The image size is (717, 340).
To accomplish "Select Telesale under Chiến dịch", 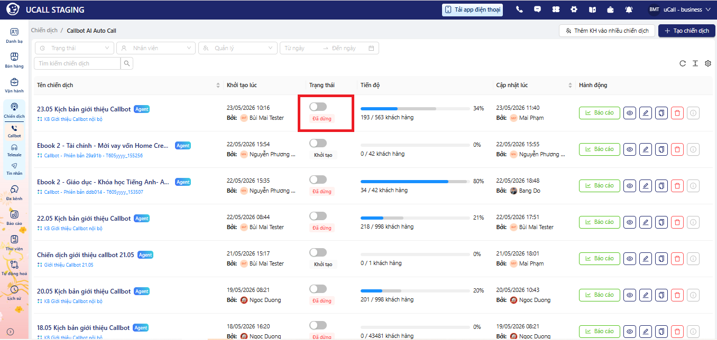I will (x=14, y=150).
